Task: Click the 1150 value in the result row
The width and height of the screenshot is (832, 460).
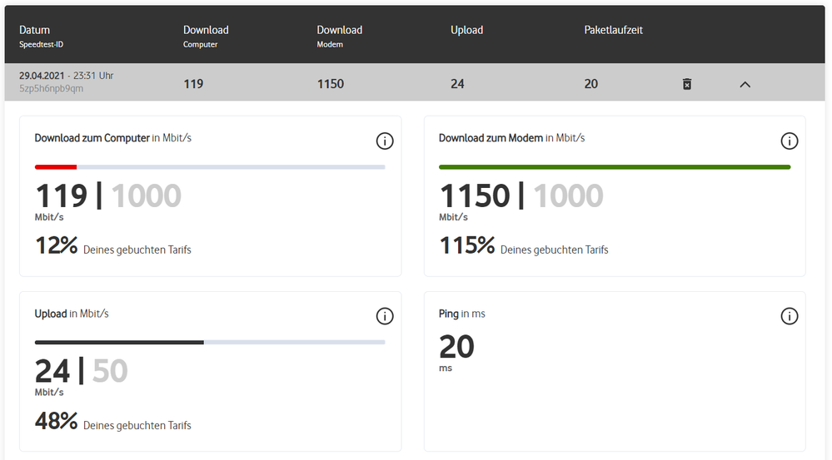Action: 331,84
